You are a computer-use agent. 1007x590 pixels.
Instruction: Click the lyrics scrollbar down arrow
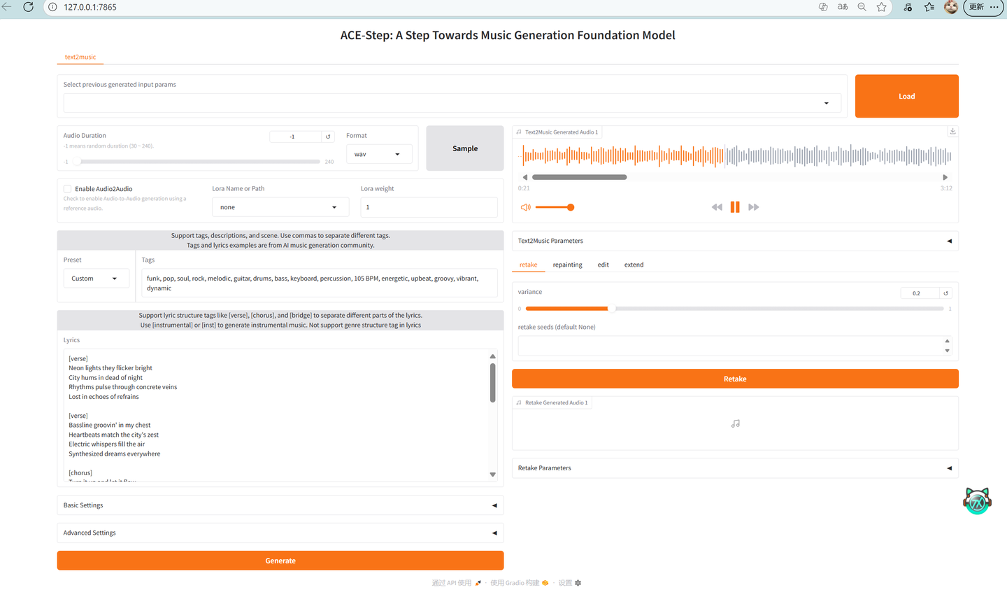coord(492,475)
